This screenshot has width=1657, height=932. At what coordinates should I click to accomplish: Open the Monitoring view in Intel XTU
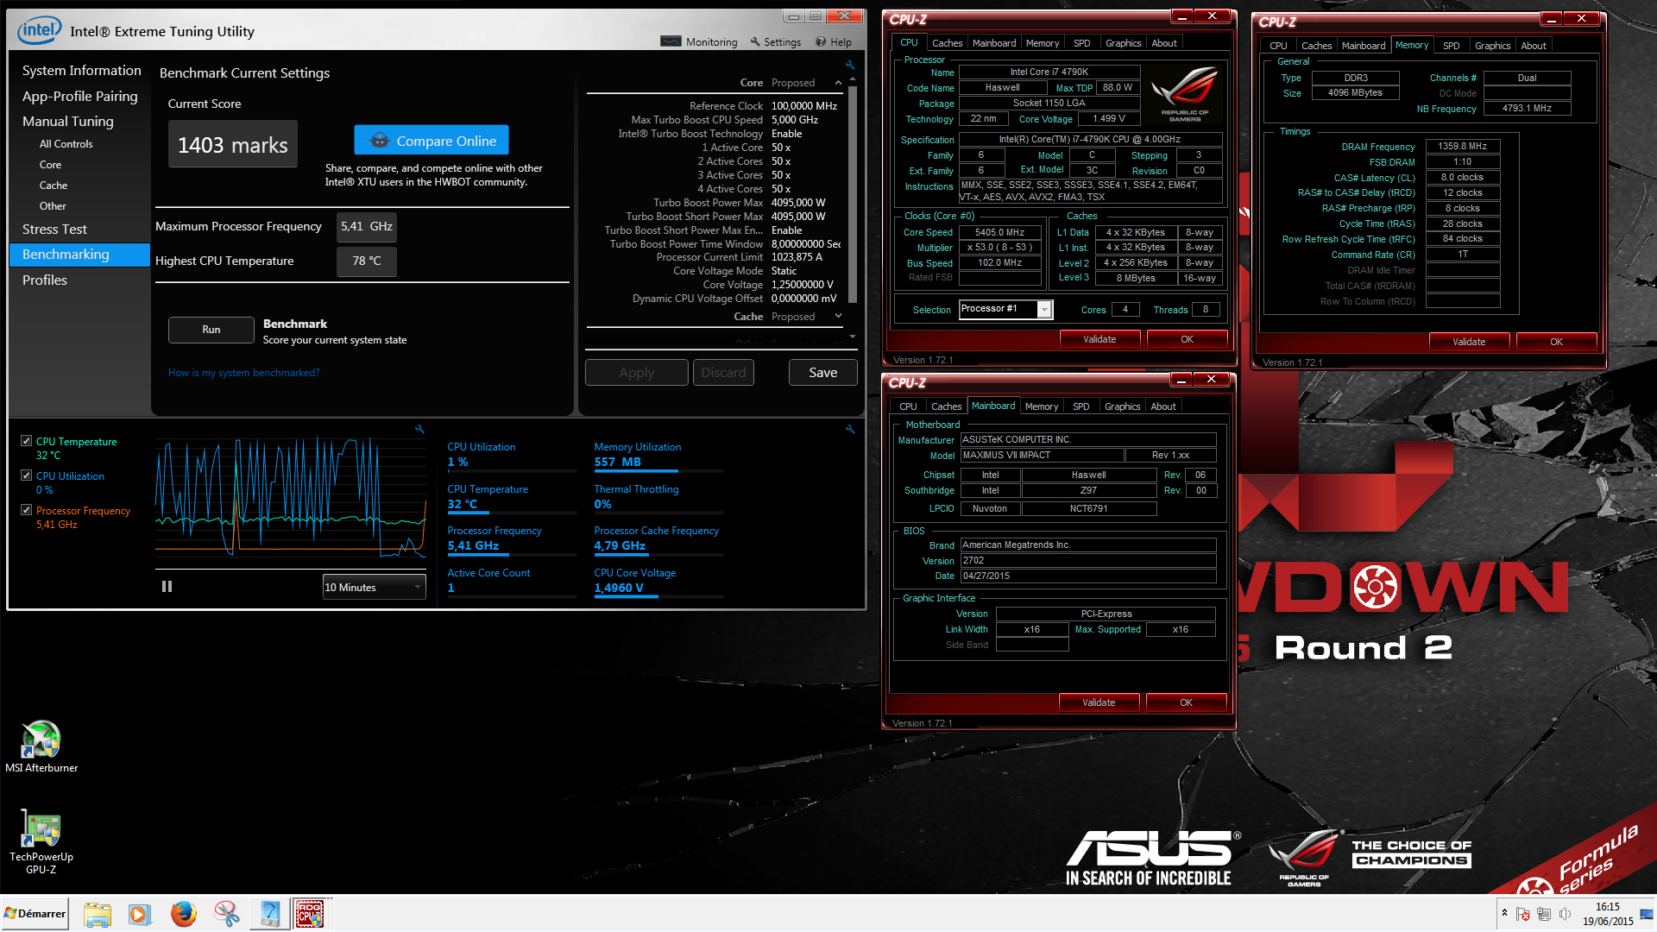[699, 41]
